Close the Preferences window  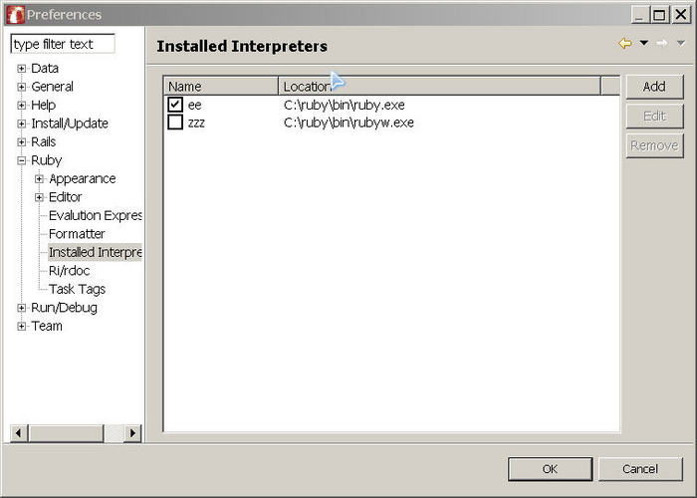click(x=681, y=15)
